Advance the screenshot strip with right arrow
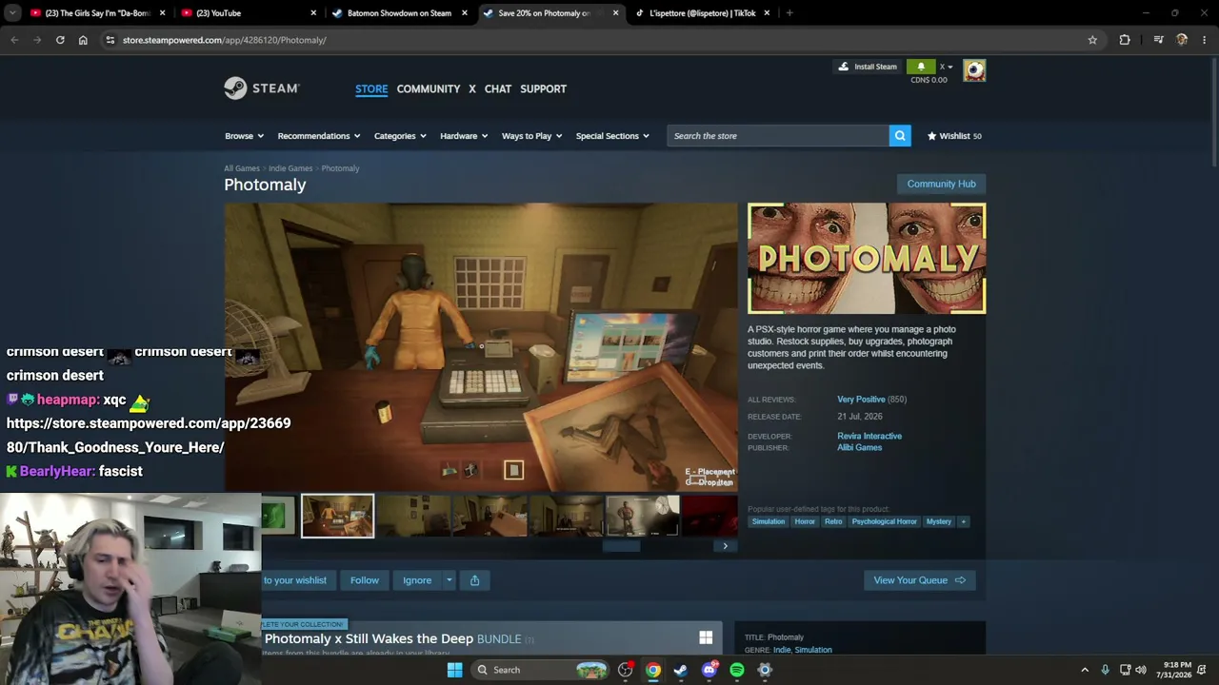 pyautogui.click(x=725, y=546)
